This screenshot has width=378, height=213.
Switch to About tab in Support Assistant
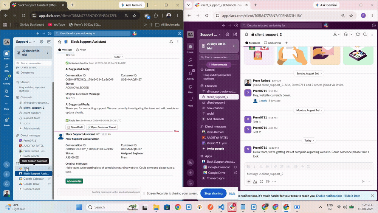coord(81,50)
